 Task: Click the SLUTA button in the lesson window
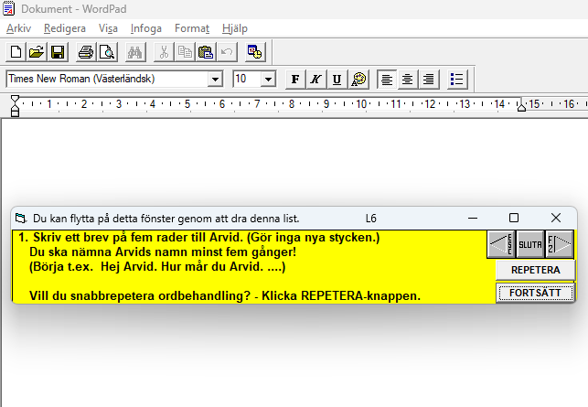pyautogui.click(x=530, y=245)
